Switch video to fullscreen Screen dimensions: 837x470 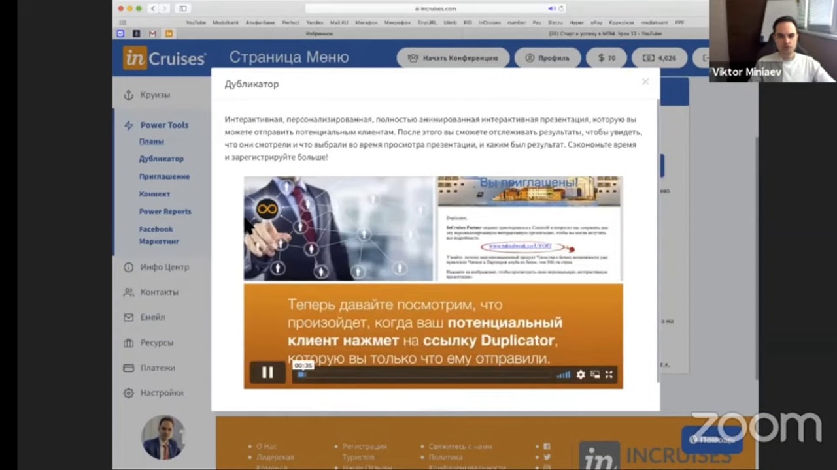pyautogui.click(x=609, y=375)
